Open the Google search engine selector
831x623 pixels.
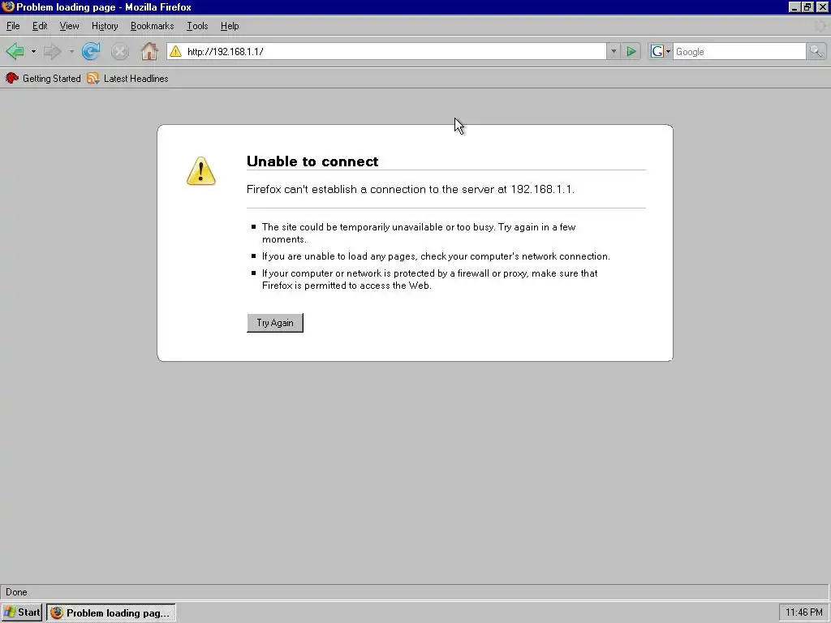coord(661,51)
